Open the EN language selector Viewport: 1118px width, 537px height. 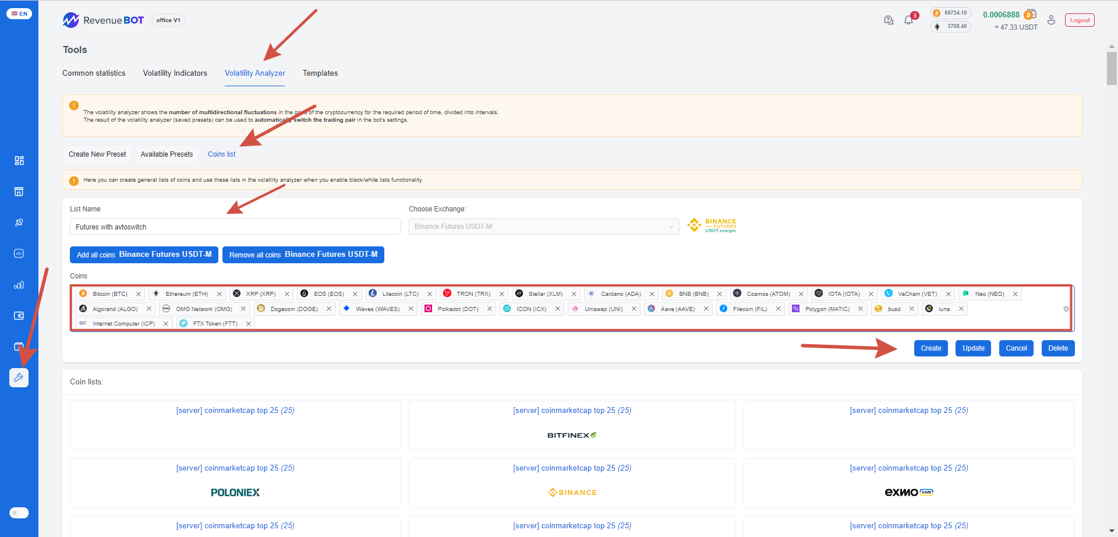tap(19, 13)
